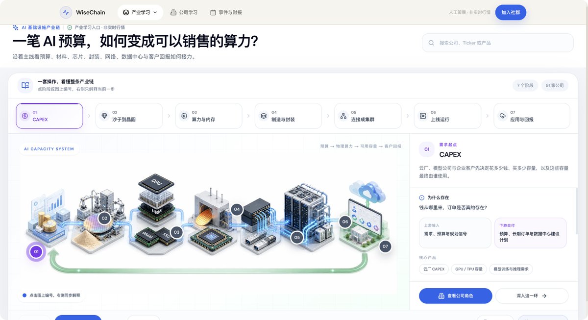Click the 01 badge in detail panel

[x=426, y=149]
